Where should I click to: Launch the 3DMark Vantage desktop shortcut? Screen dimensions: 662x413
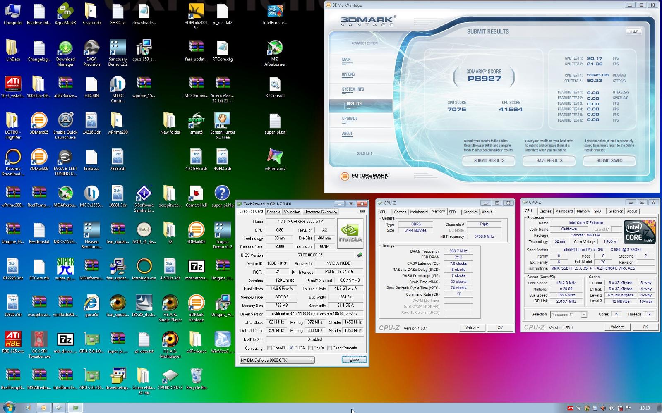196,308
